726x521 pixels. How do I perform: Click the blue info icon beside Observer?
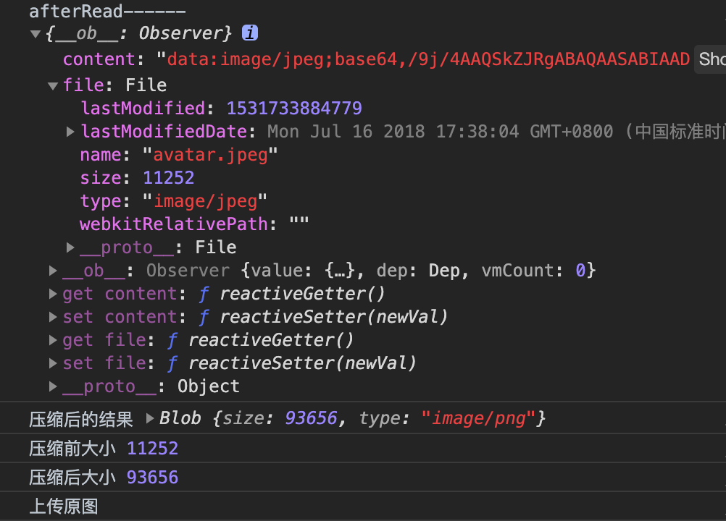[250, 33]
